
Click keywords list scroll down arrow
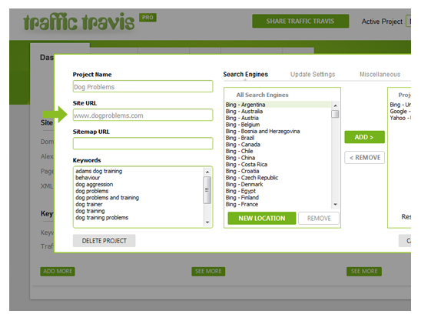point(207,222)
